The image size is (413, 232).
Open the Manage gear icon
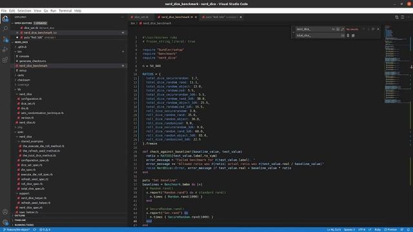[x=5, y=222]
